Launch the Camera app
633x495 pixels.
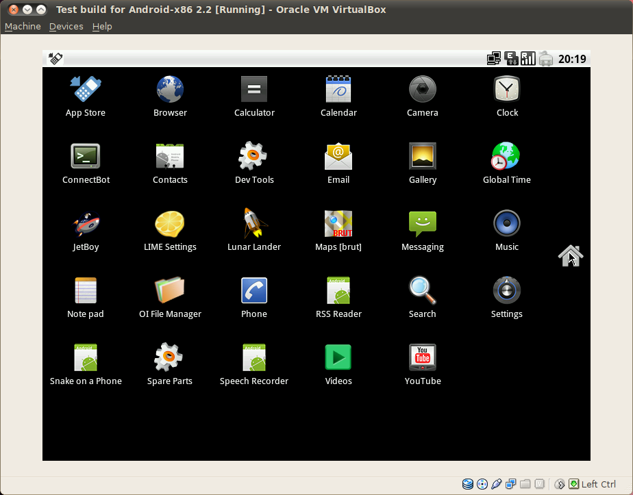click(x=422, y=97)
